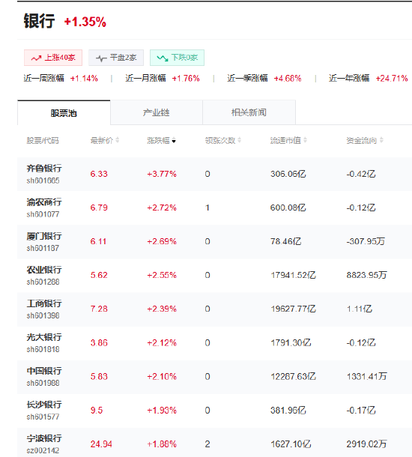
Task: Click the price 3.86 for 光大银行
Action: tap(99, 343)
